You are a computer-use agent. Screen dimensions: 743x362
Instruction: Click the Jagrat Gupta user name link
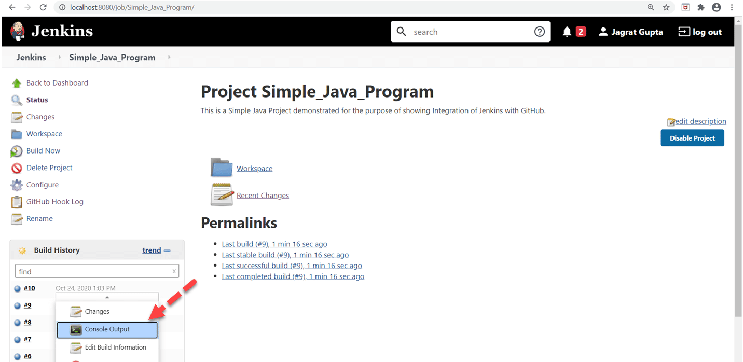(637, 32)
